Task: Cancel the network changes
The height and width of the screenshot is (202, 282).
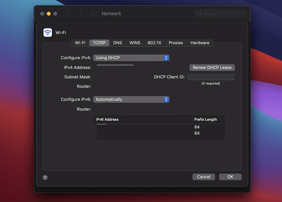Action: 204,177
